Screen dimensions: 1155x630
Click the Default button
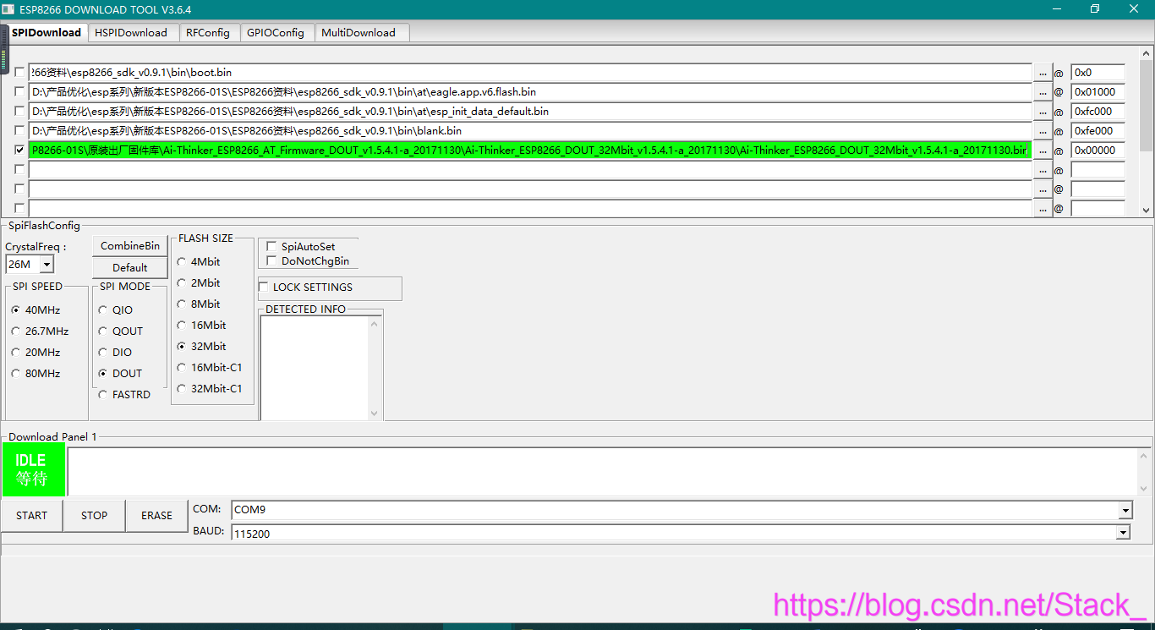pos(130,267)
